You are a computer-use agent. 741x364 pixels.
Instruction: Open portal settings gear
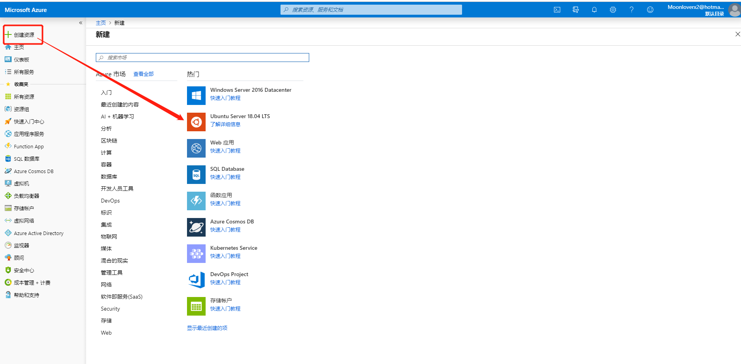coord(613,10)
